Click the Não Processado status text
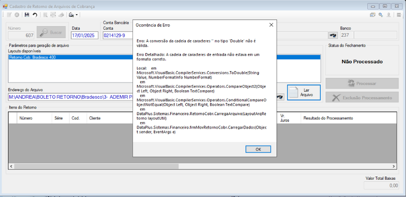Screen dimensions: 406x197 (362, 62)
